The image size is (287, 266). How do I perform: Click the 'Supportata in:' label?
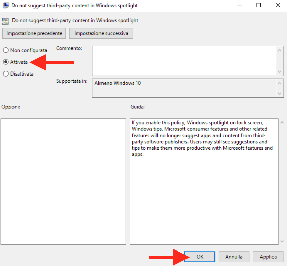point(72,81)
